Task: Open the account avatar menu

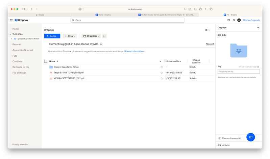Action: click(x=239, y=20)
